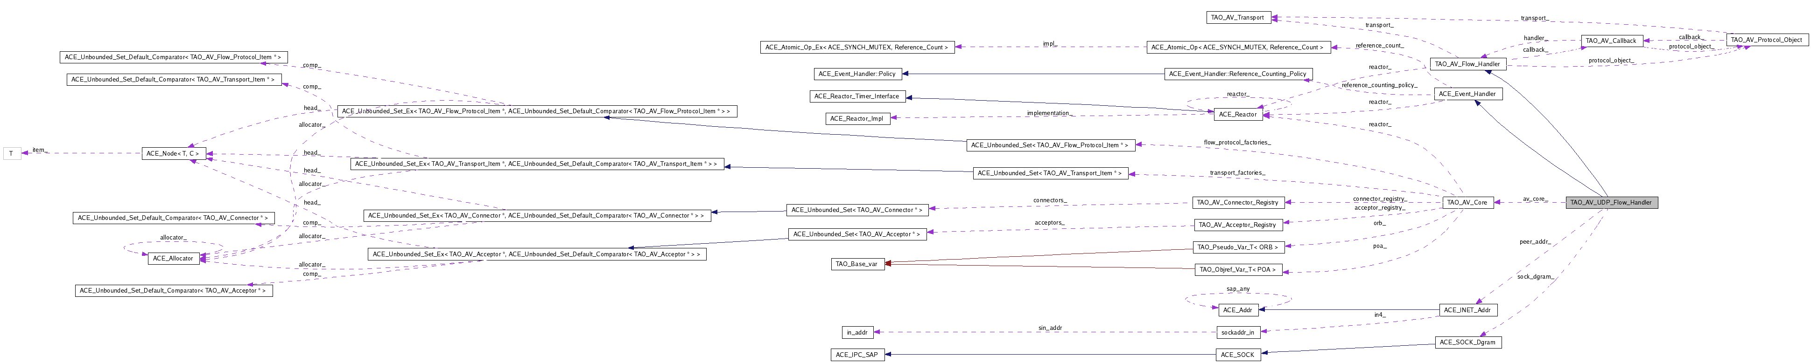Click the sin_addr edge label

click(x=1050, y=328)
